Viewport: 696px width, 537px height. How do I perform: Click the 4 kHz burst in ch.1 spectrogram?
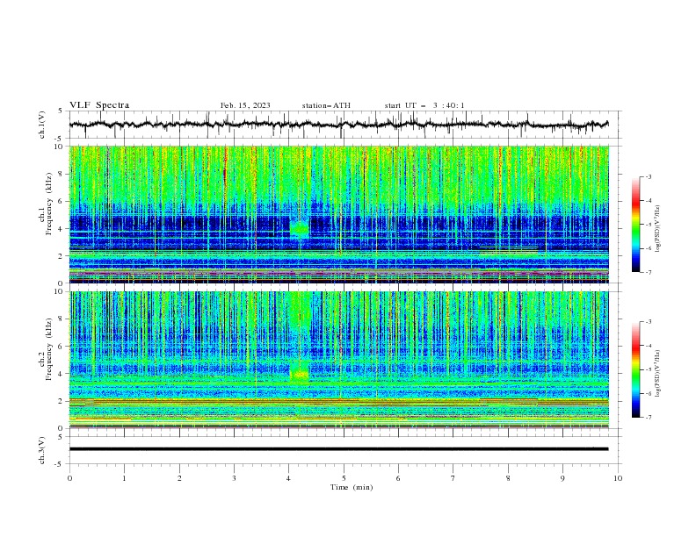pos(299,229)
